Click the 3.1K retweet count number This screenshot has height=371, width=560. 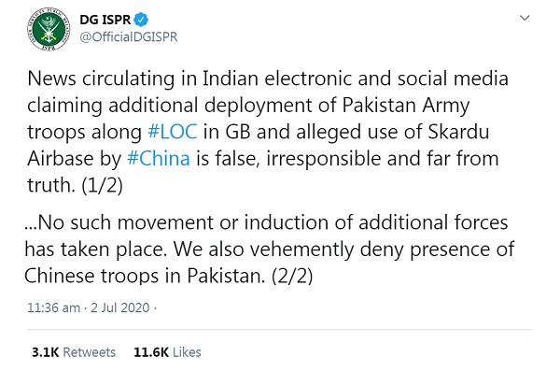pyautogui.click(x=45, y=352)
